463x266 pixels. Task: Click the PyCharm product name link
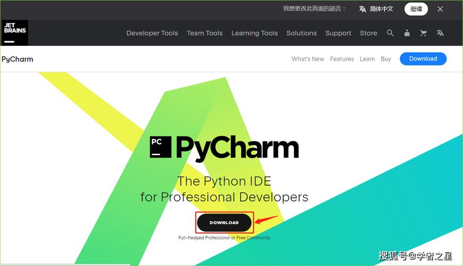point(18,59)
